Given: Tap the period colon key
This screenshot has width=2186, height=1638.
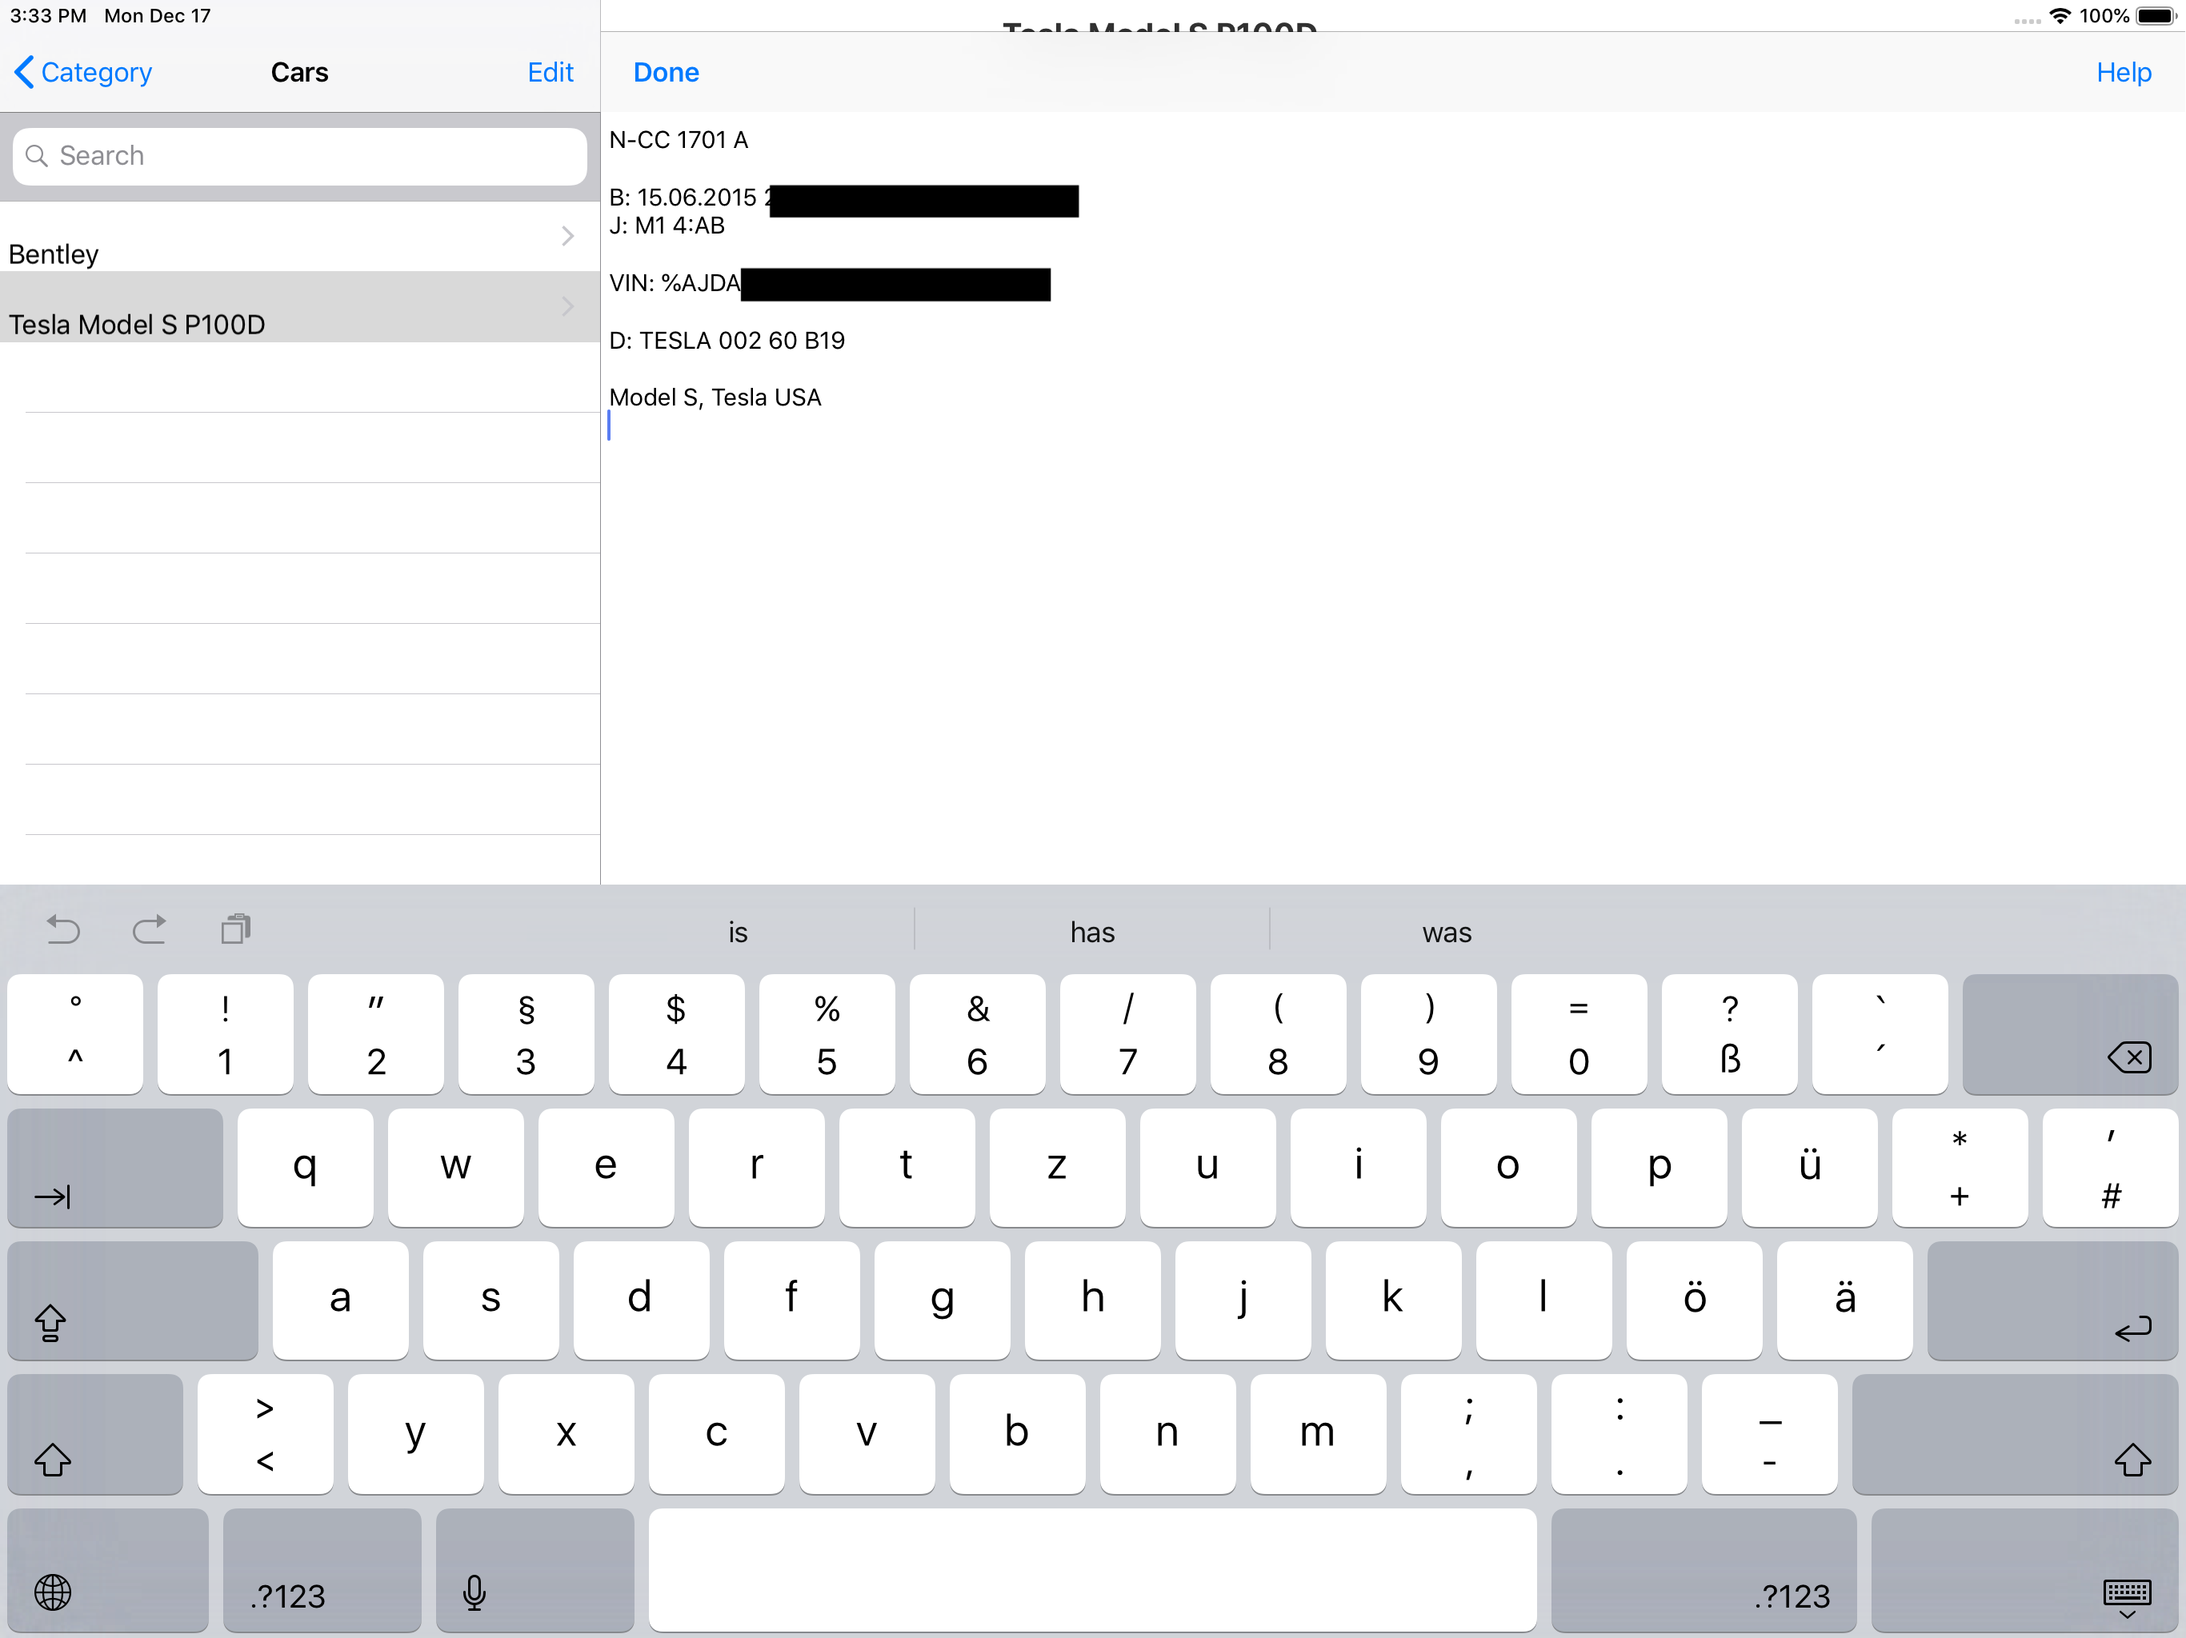Looking at the screenshot, I should click(x=1619, y=1433).
